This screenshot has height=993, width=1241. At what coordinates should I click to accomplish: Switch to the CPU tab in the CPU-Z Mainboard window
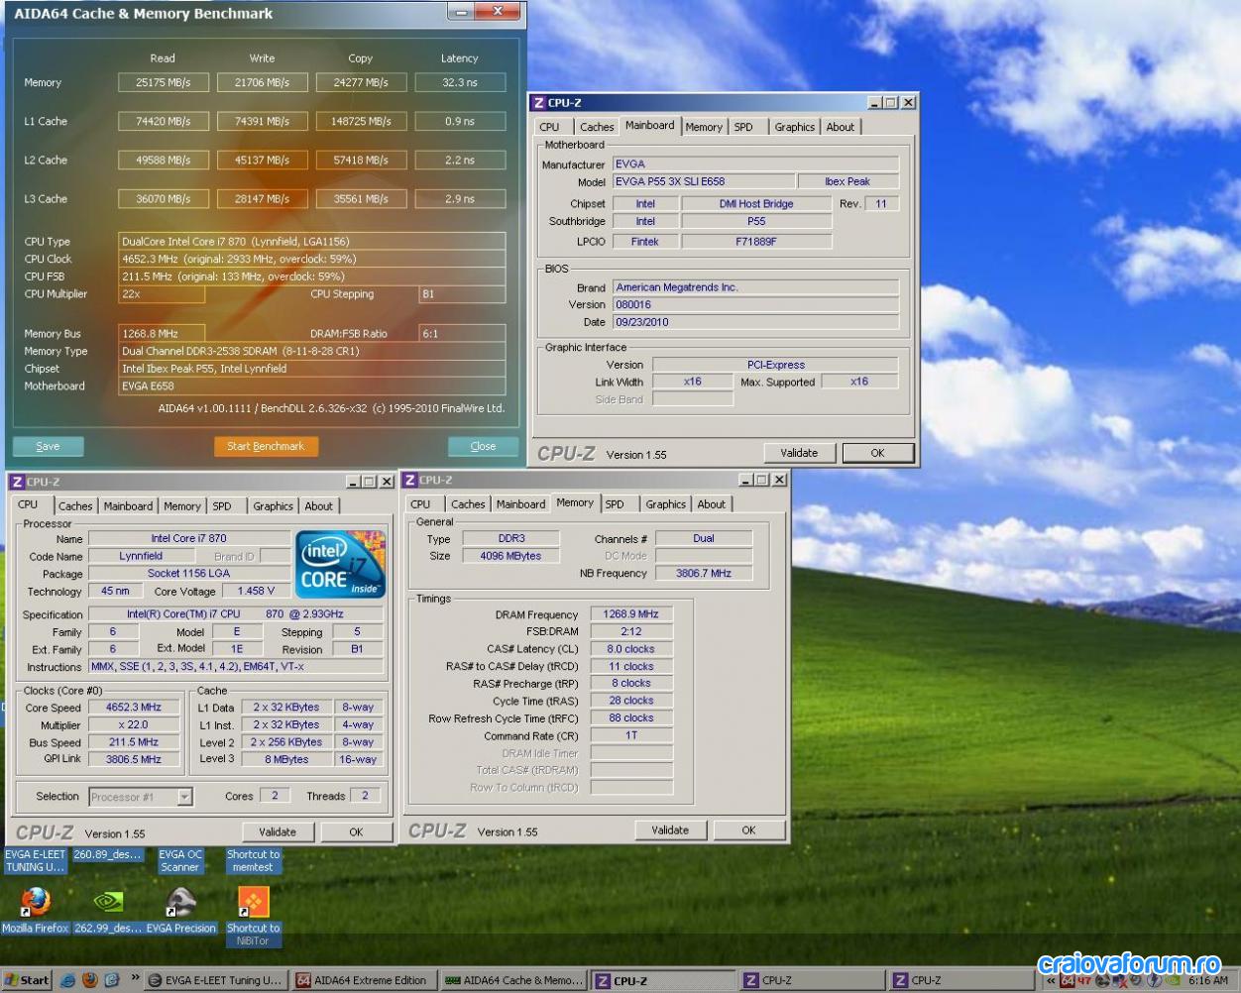549,127
